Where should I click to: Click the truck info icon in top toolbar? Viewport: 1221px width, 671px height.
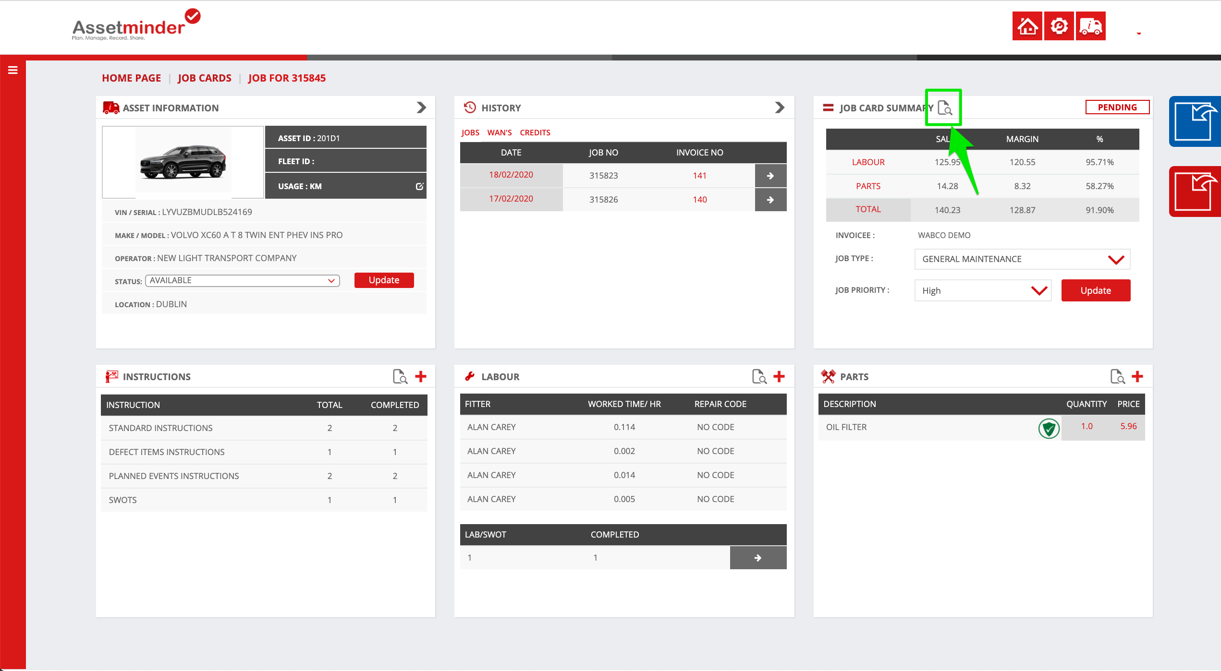pyautogui.click(x=1090, y=26)
